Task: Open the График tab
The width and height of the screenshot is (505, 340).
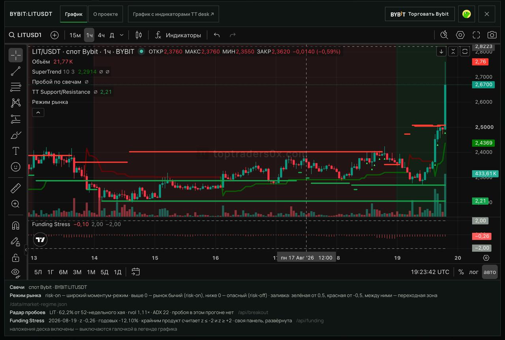Action: [74, 14]
